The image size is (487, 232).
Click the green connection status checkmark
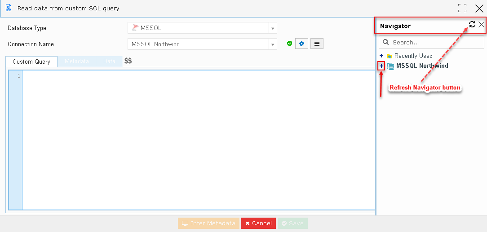289,44
